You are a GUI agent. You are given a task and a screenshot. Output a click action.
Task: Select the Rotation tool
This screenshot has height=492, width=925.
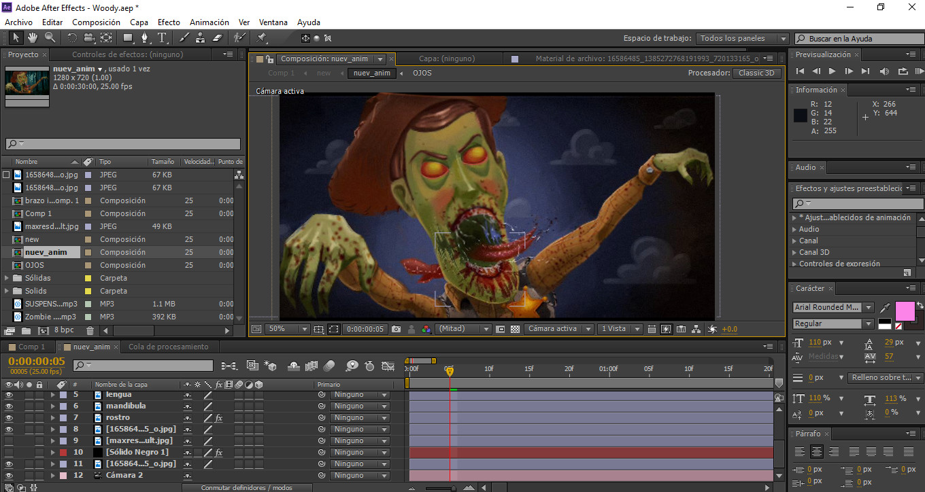coord(72,37)
